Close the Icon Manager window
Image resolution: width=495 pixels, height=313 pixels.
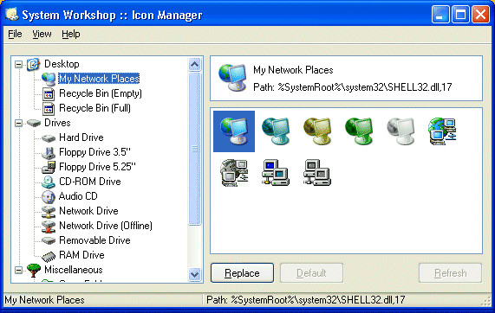[x=480, y=15]
